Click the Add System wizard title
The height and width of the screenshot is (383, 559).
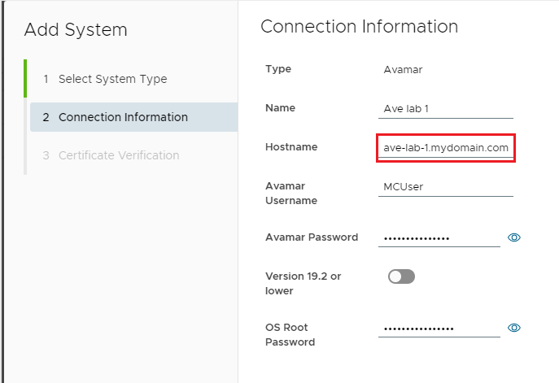pyautogui.click(x=76, y=30)
